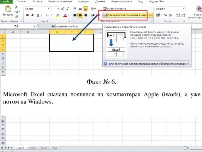The image size is (202, 152).
Task: Increase font size with the large A icon
Action: point(62,9)
